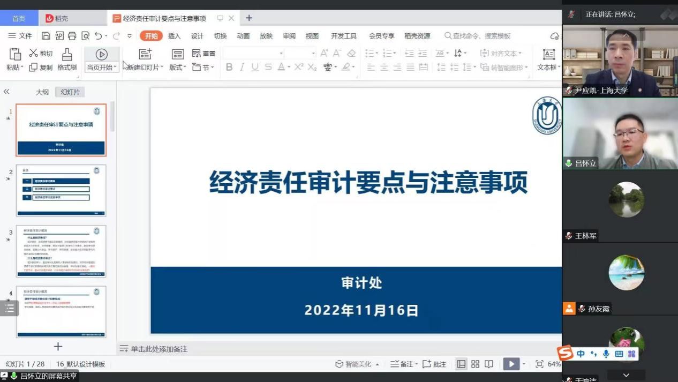Click the Format Painter (格式刷) icon
This screenshot has width=678, height=382.
(67, 54)
